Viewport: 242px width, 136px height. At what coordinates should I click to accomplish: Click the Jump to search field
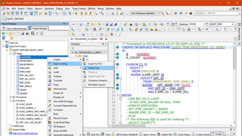(x=218, y=13)
